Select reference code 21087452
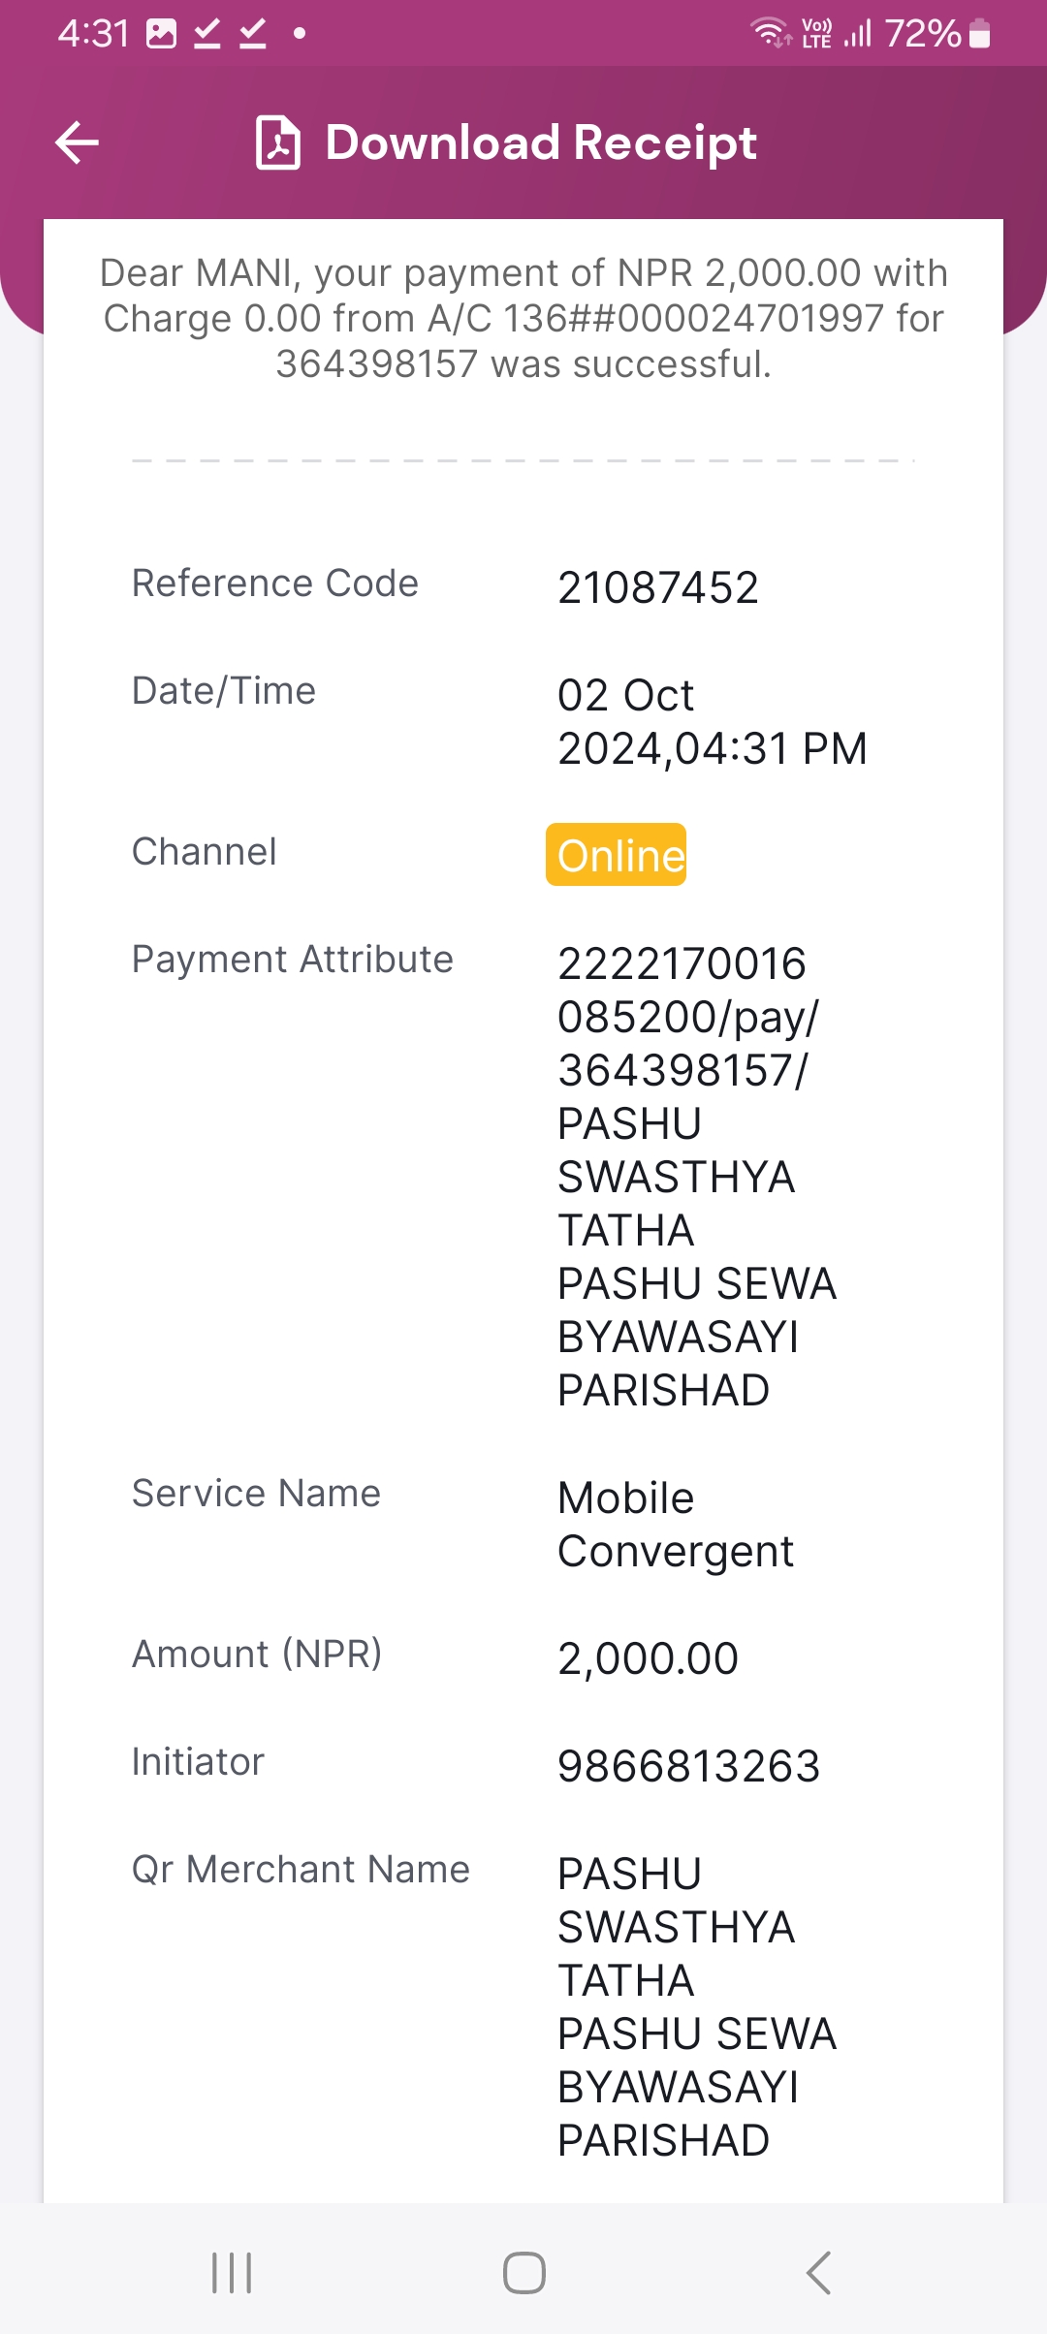 click(658, 587)
